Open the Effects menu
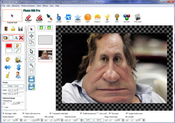175x123 pixels. [45, 6]
